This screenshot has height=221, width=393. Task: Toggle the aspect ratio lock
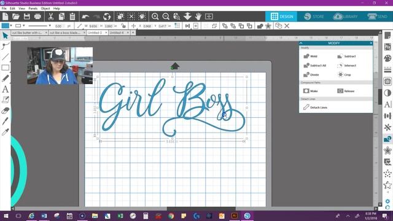123,26
